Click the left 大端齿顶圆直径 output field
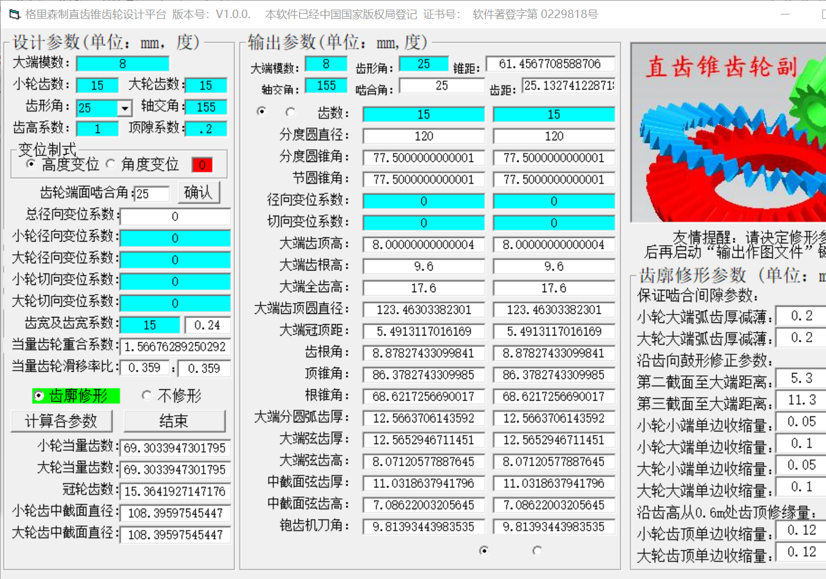Viewport: 826px width, 579px height. coord(424,310)
